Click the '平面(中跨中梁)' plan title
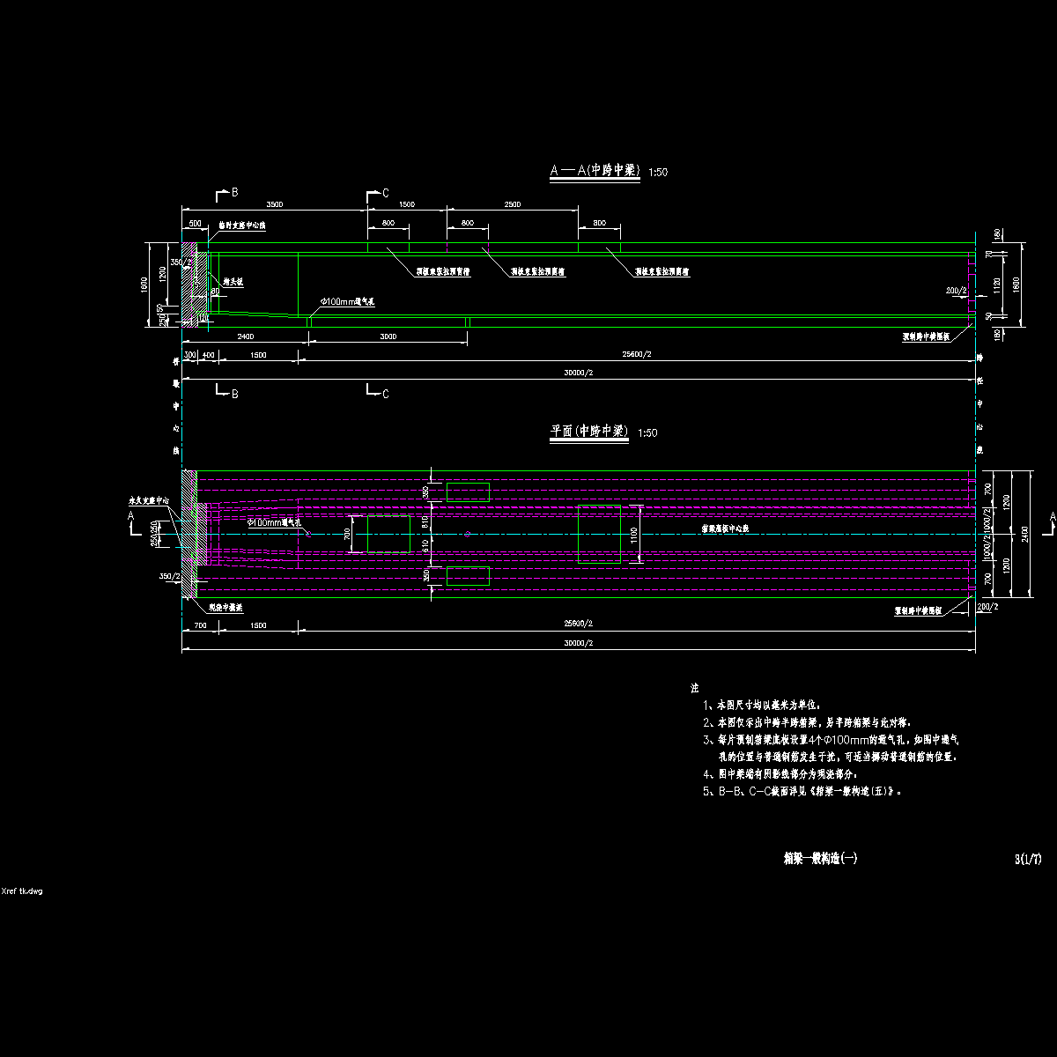The height and width of the screenshot is (1057, 1057). [x=589, y=432]
